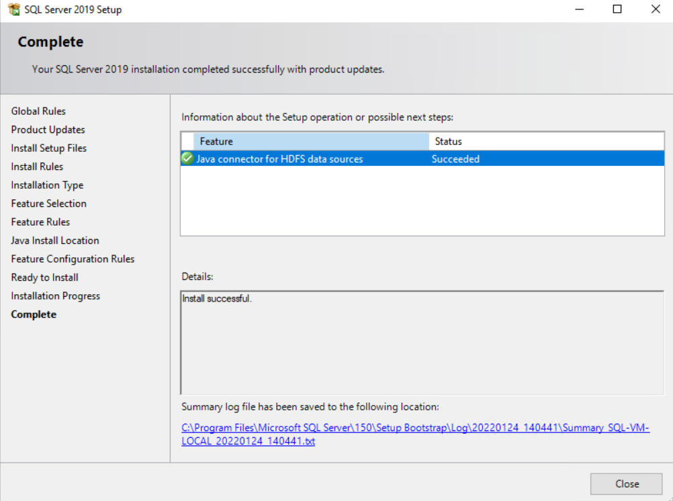Select the Installation Type step
The width and height of the screenshot is (673, 501).
pyautogui.click(x=47, y=185)
